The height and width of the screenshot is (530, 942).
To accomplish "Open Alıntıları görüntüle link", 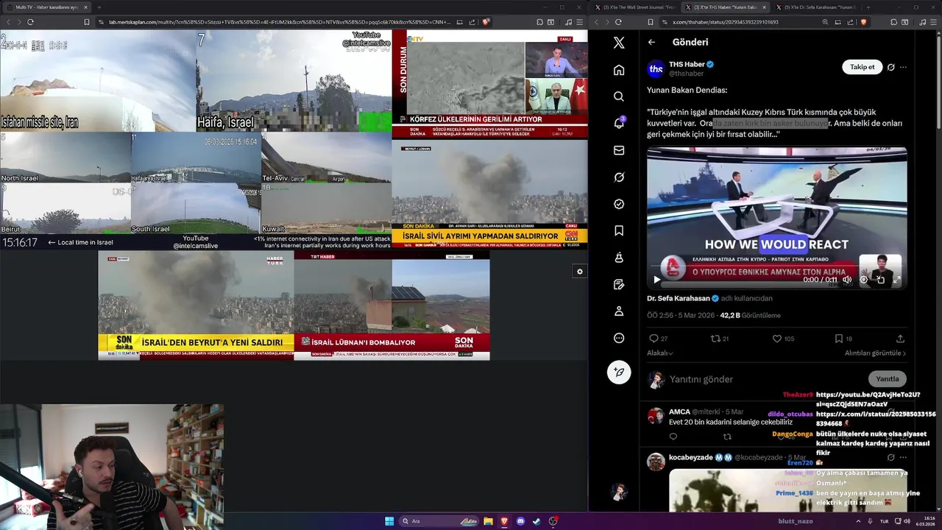I will coord(875,353).
